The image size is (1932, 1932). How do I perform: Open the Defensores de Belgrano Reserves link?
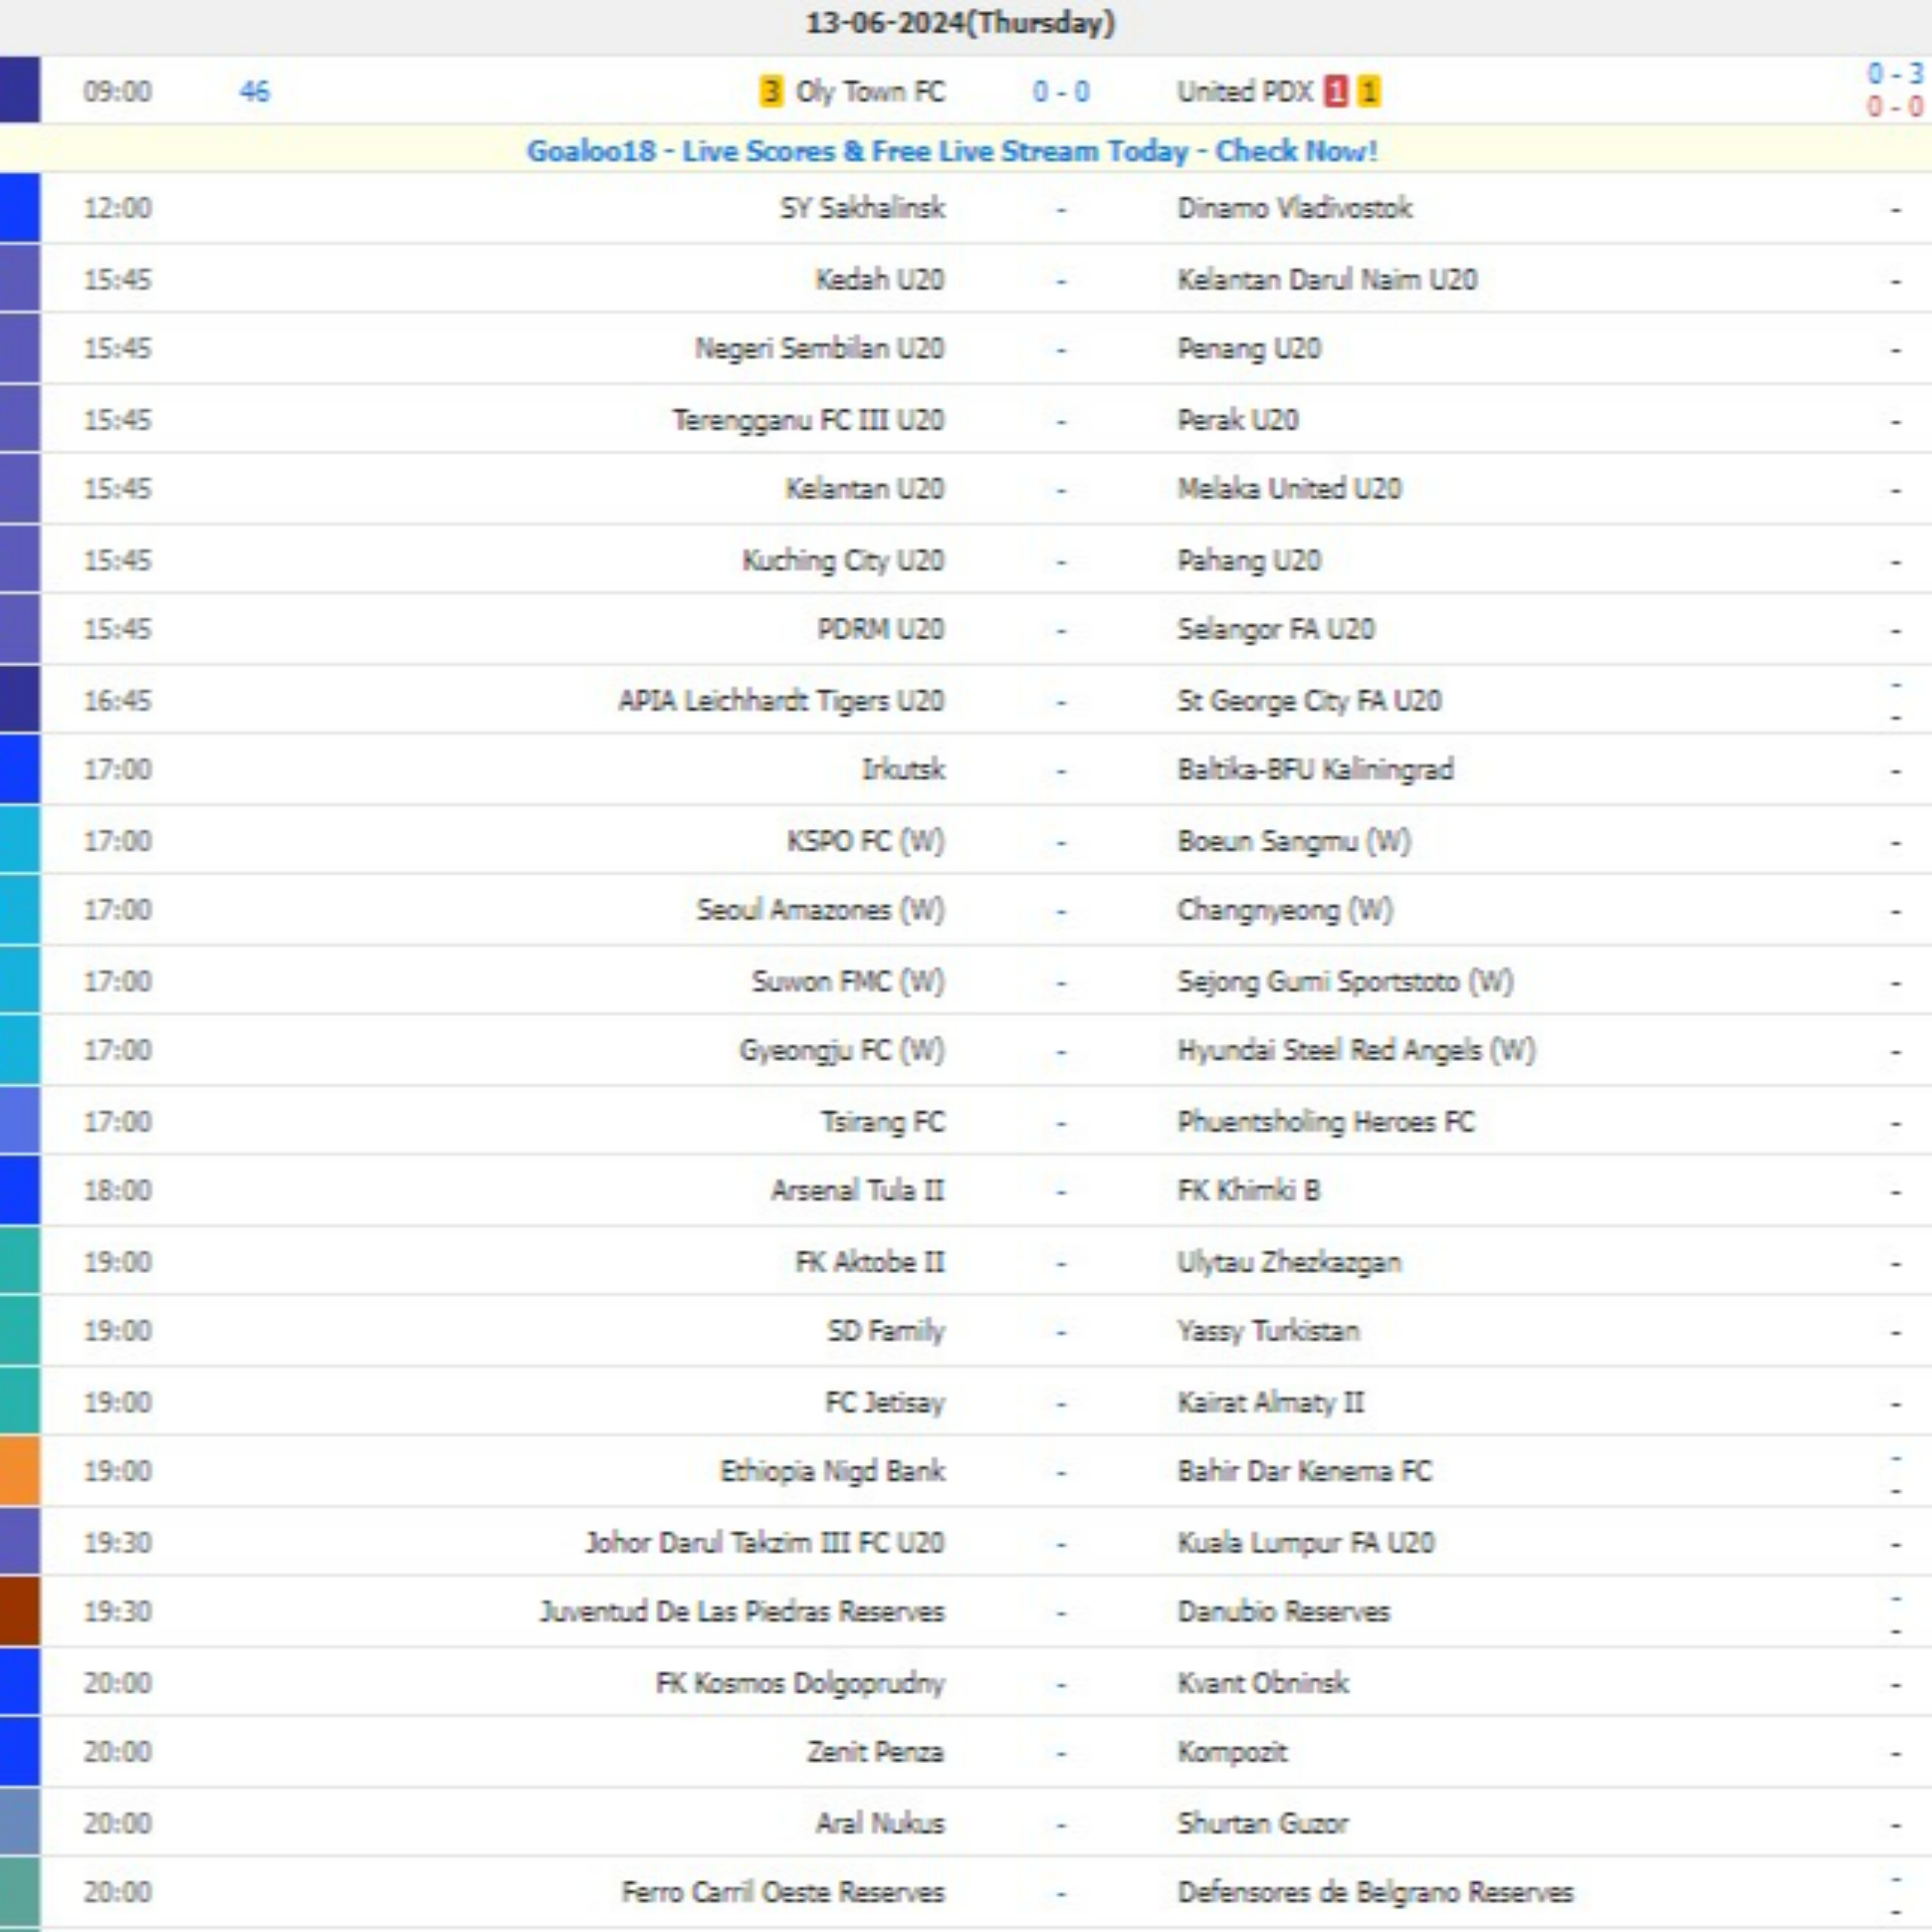(x=1375, y=1892)
